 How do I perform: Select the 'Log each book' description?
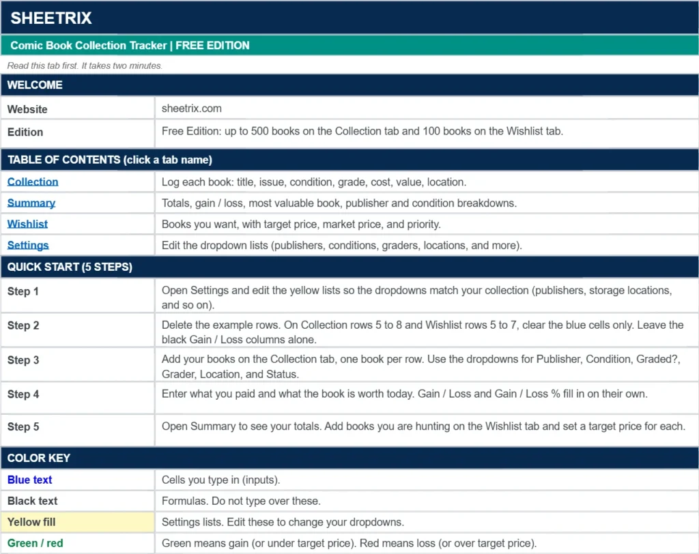(x=427, y=182)
